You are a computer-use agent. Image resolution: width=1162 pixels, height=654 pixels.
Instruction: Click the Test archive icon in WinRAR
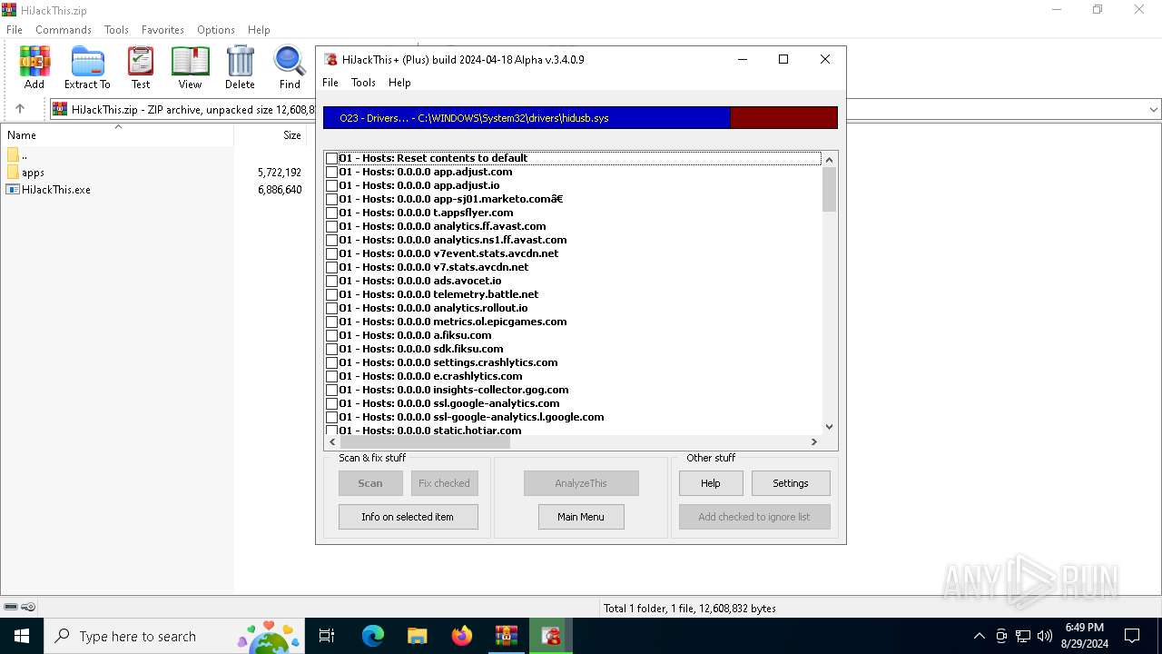click(141, 67)
